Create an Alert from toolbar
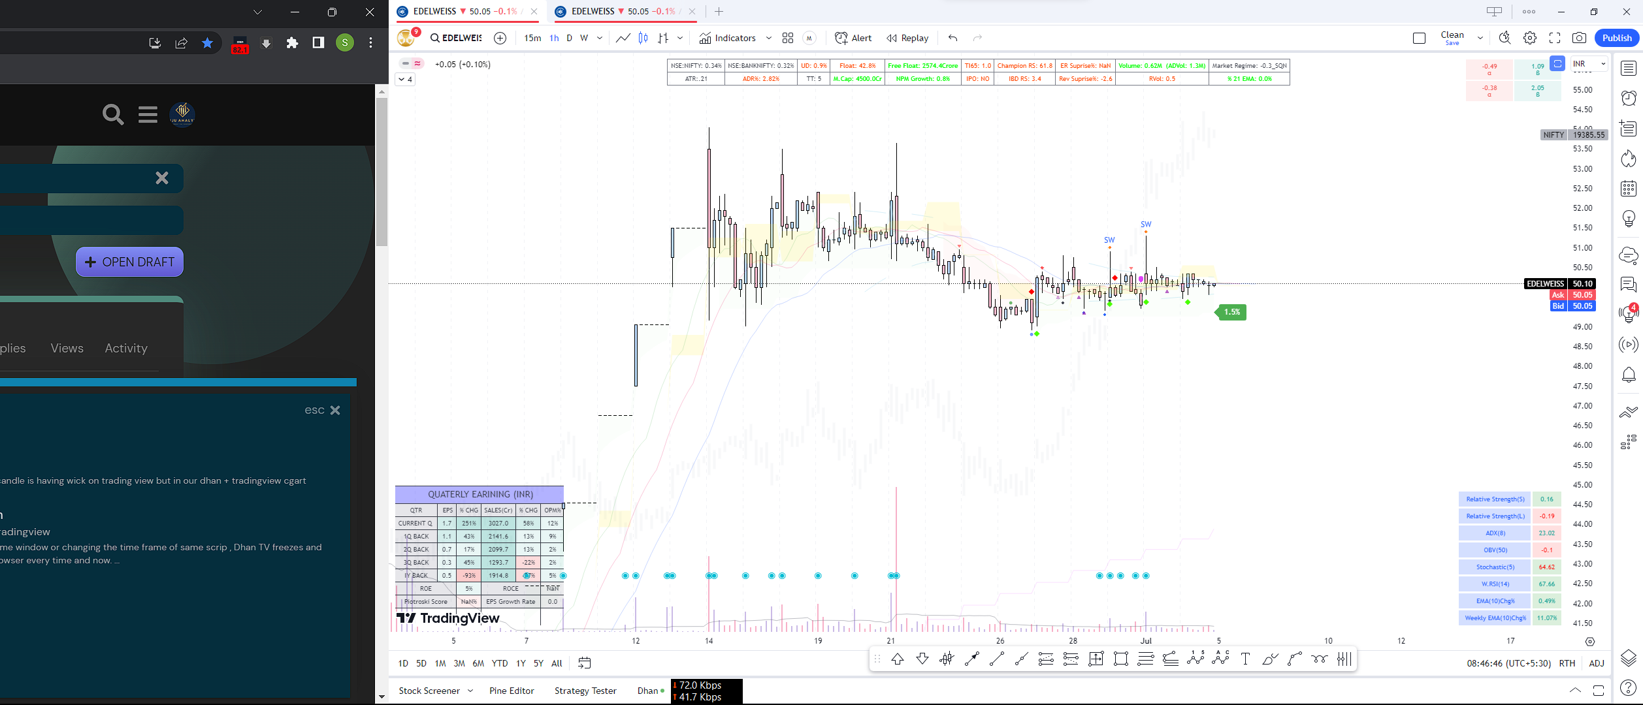1643x705 pixels. 853,38
